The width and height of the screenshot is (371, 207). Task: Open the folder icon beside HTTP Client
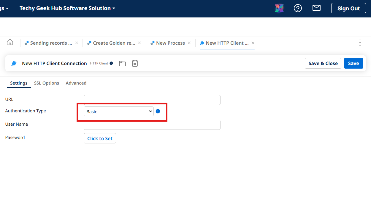coord(122,63)
